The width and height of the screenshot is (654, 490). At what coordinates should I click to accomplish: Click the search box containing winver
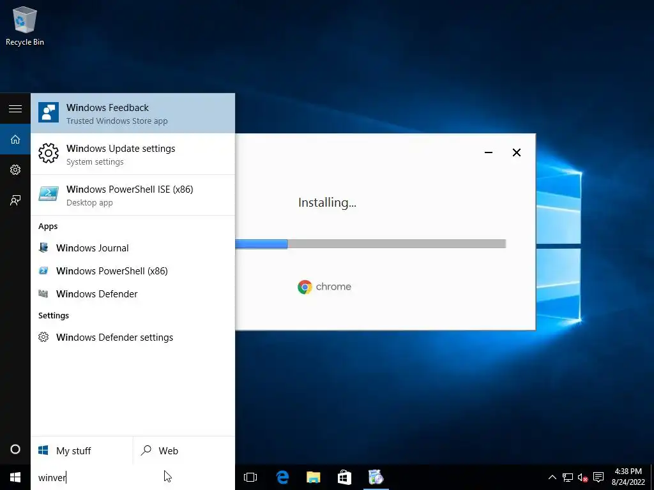[x=133, y=477]
